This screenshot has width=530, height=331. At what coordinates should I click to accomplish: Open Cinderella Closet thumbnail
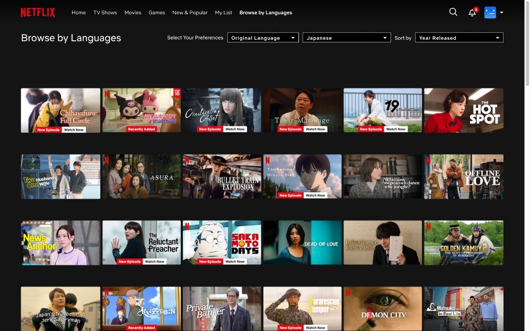(x=222, y=111)
